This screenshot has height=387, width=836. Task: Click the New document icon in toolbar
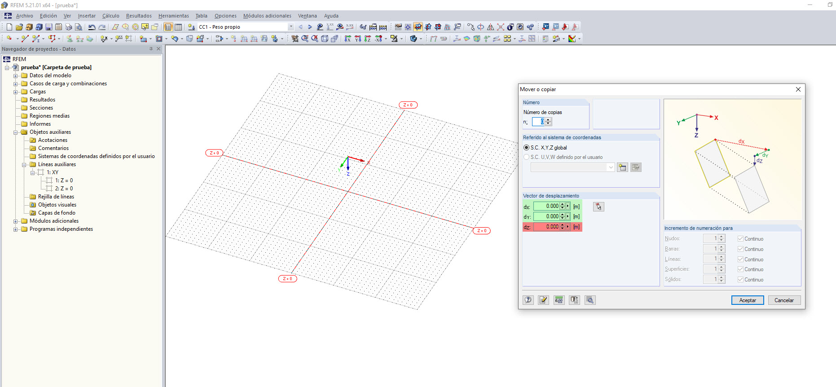[9, 27]
